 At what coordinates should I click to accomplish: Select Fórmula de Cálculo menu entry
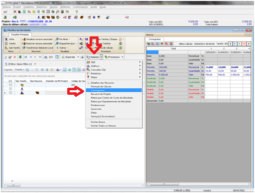point(101,87)
